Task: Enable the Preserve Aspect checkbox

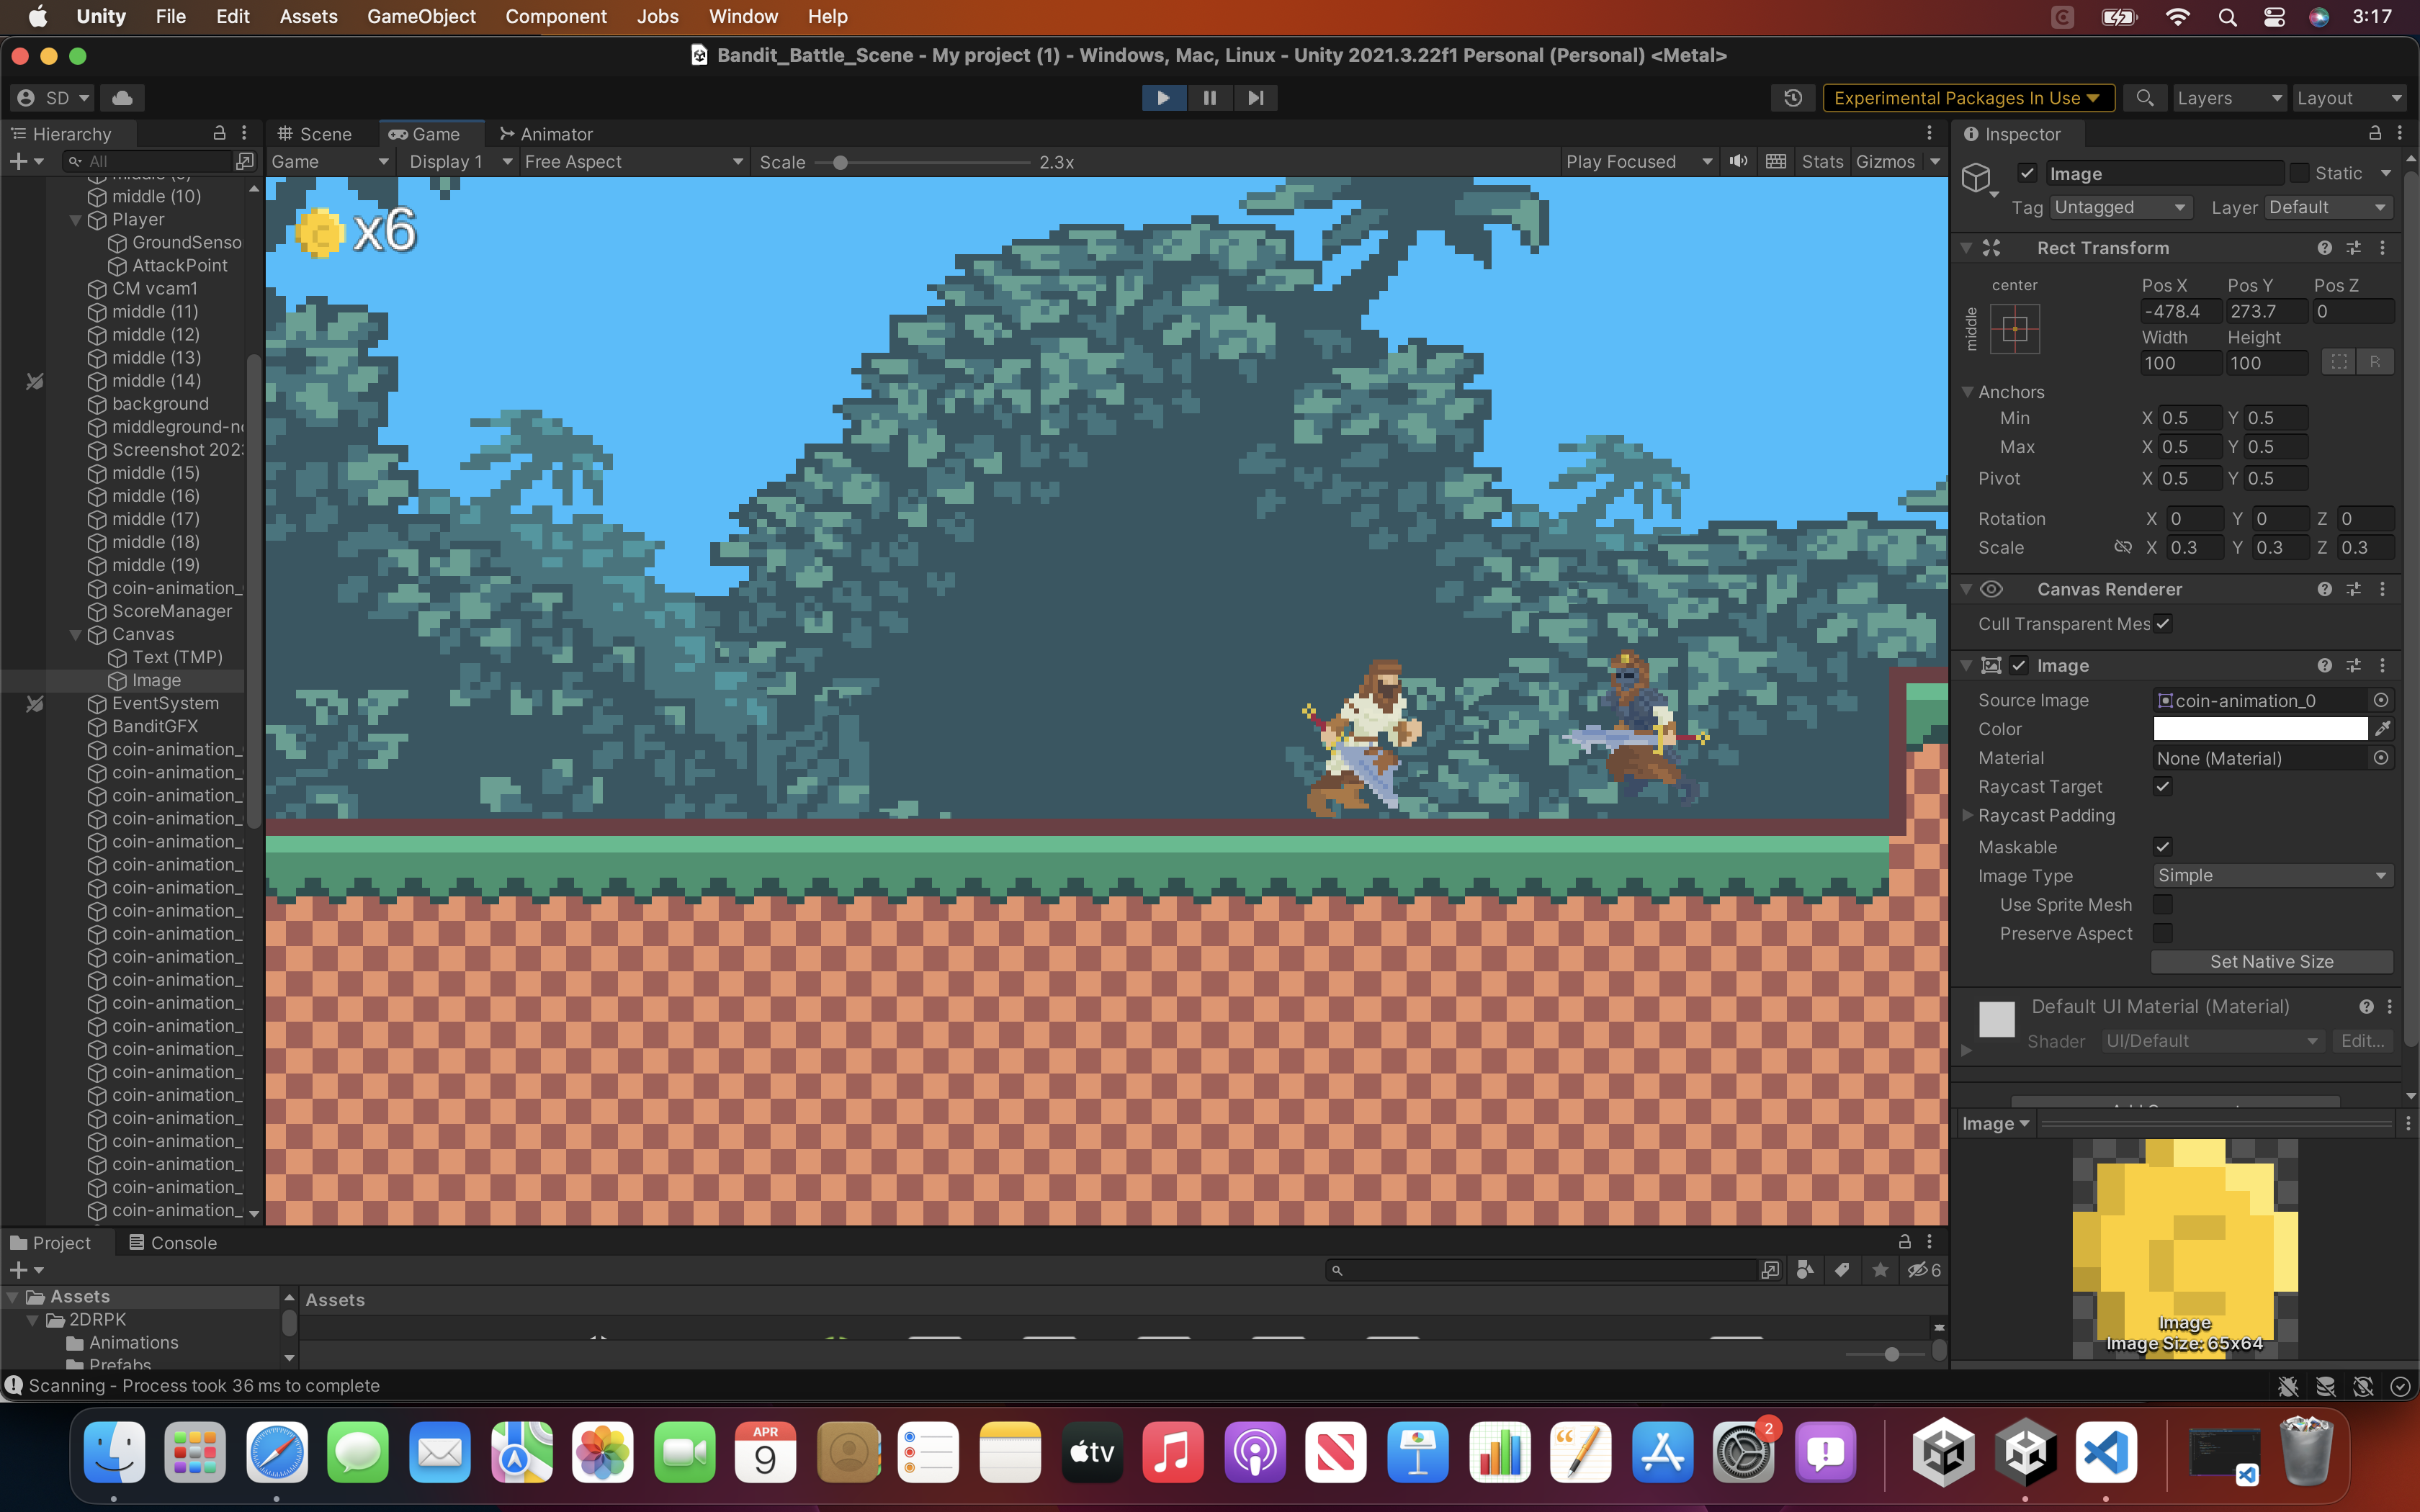Action: tap(2162, 933)
